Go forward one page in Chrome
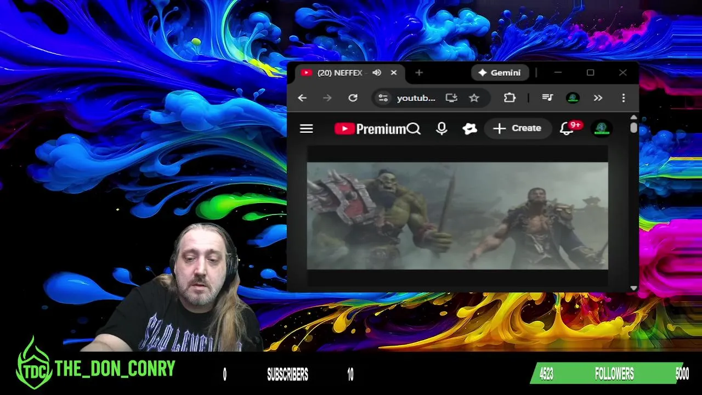 click(x=327, y=98)
